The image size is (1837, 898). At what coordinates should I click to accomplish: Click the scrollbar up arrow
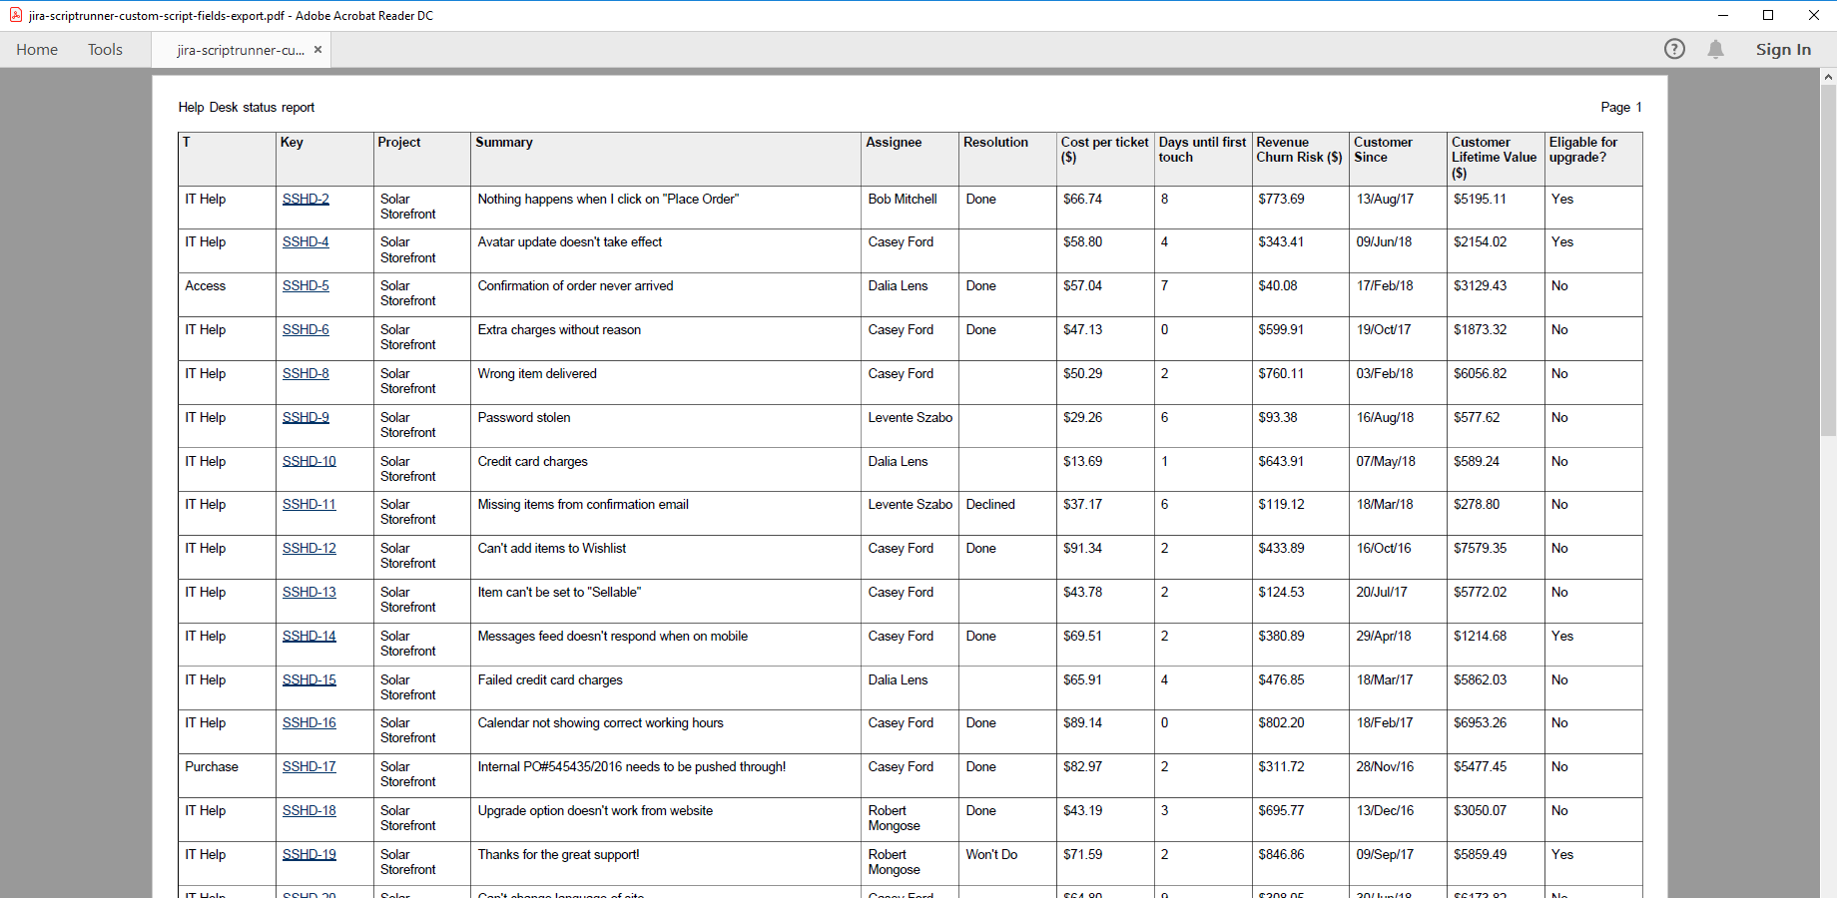(1828, 77)
